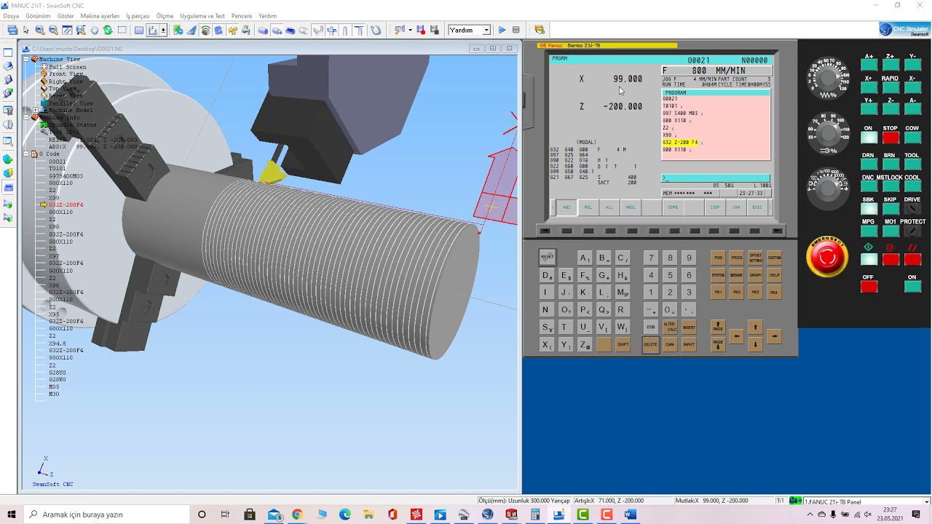Viewport: 932px width, 524px height.
Task: Open the Uygulama ve Test menu
Action: [x=202, y=16]
